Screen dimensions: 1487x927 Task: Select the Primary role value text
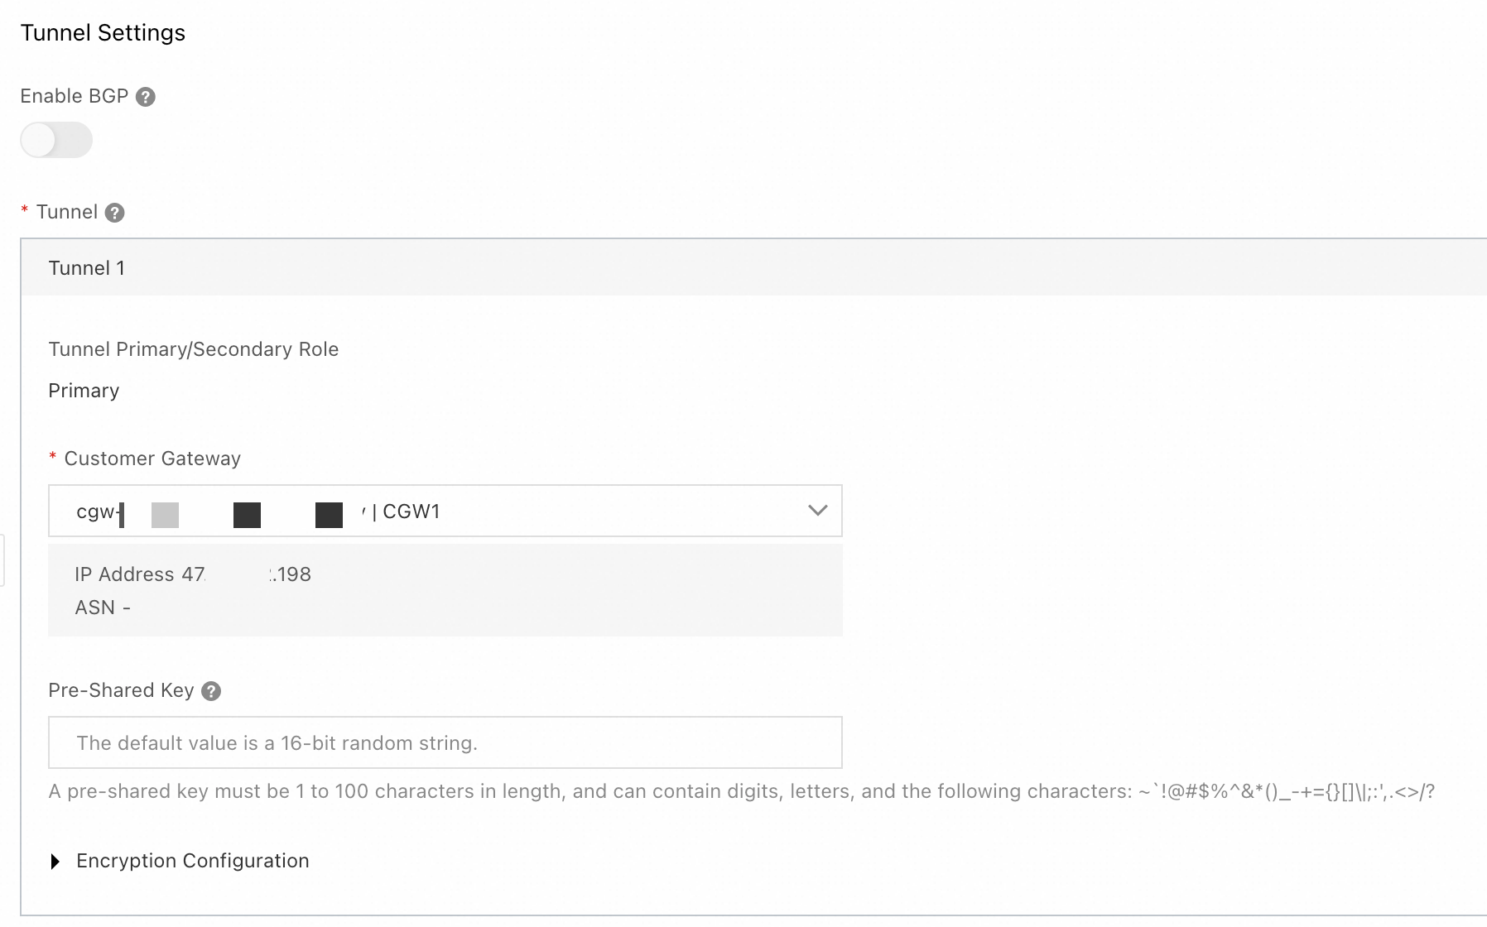(x=84, y=391)
